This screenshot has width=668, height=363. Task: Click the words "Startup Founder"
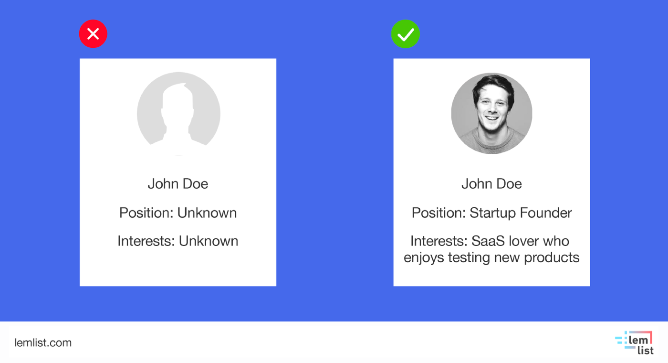click(521, 213)
